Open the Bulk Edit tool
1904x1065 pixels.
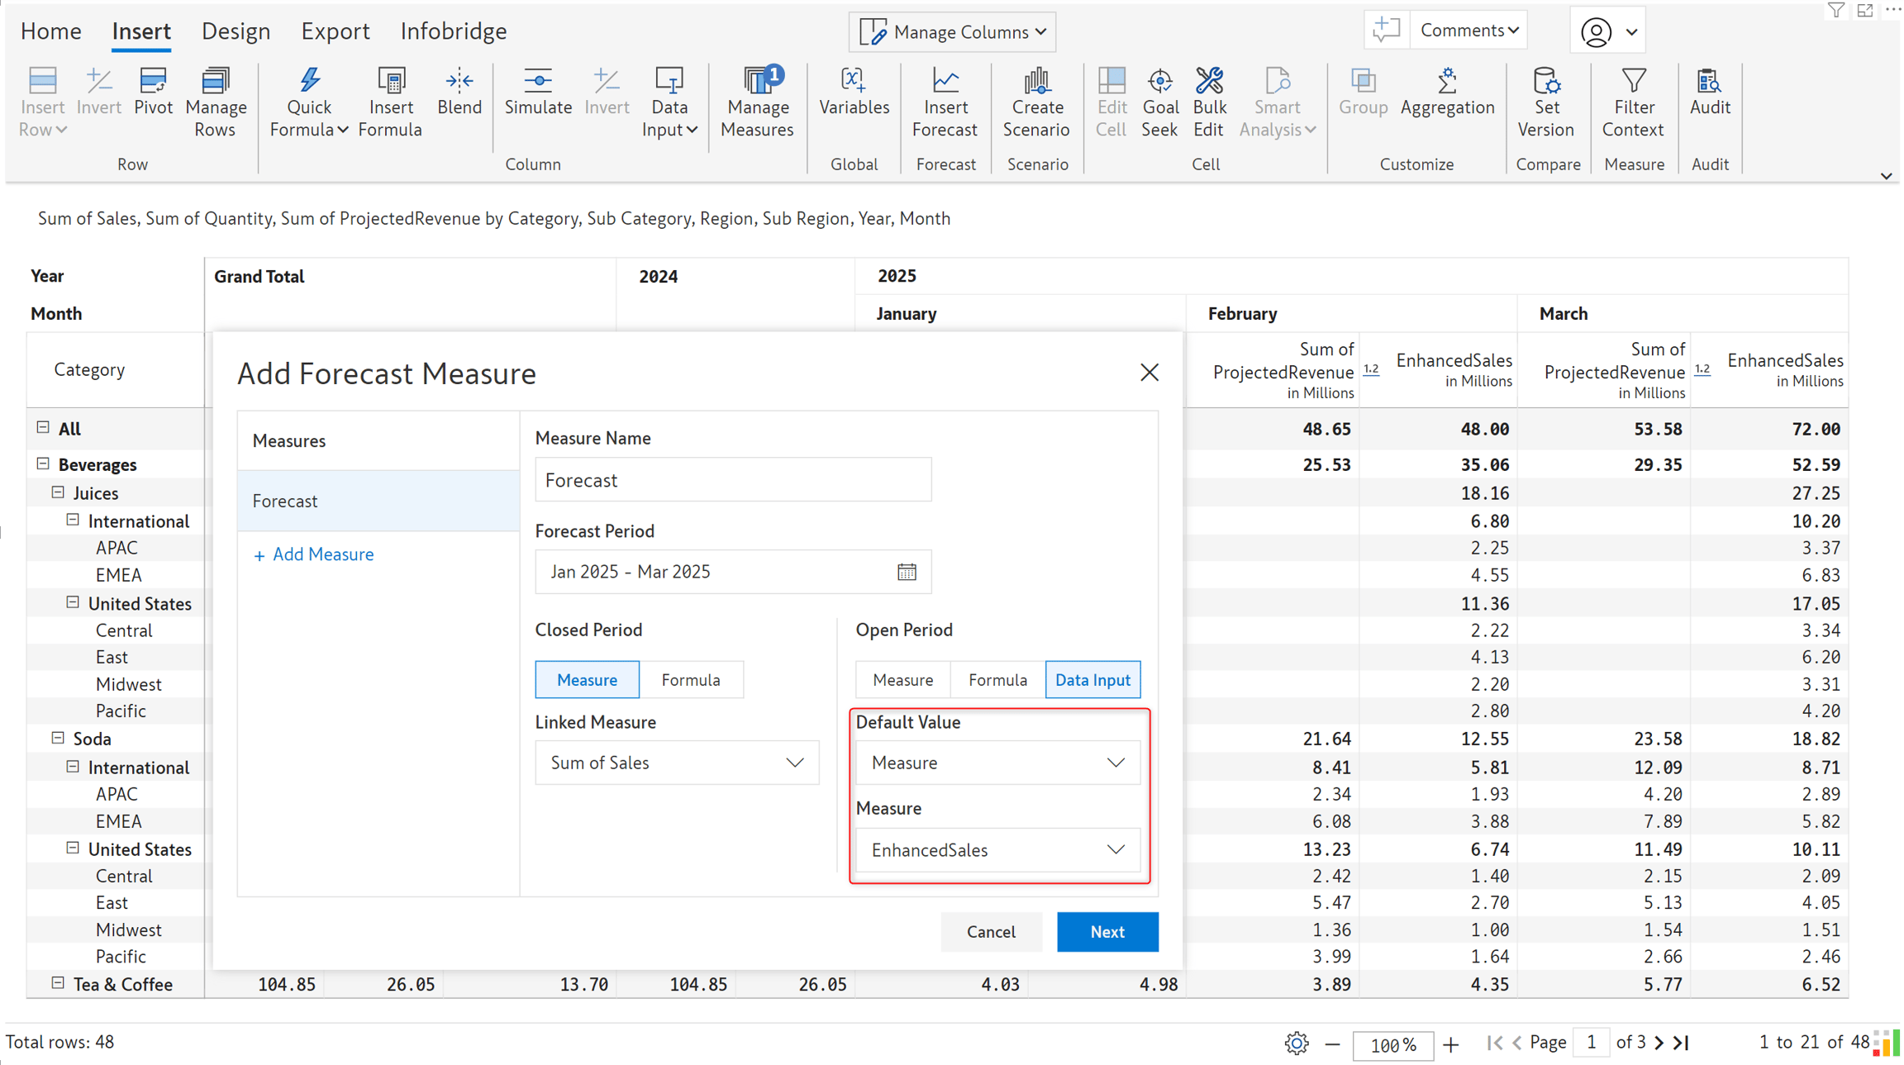[1208, 102]
